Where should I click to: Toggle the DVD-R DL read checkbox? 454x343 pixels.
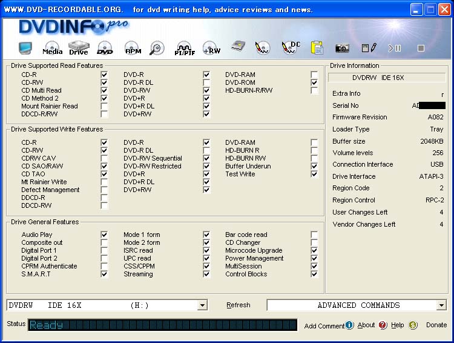click(x=206, y=82)
